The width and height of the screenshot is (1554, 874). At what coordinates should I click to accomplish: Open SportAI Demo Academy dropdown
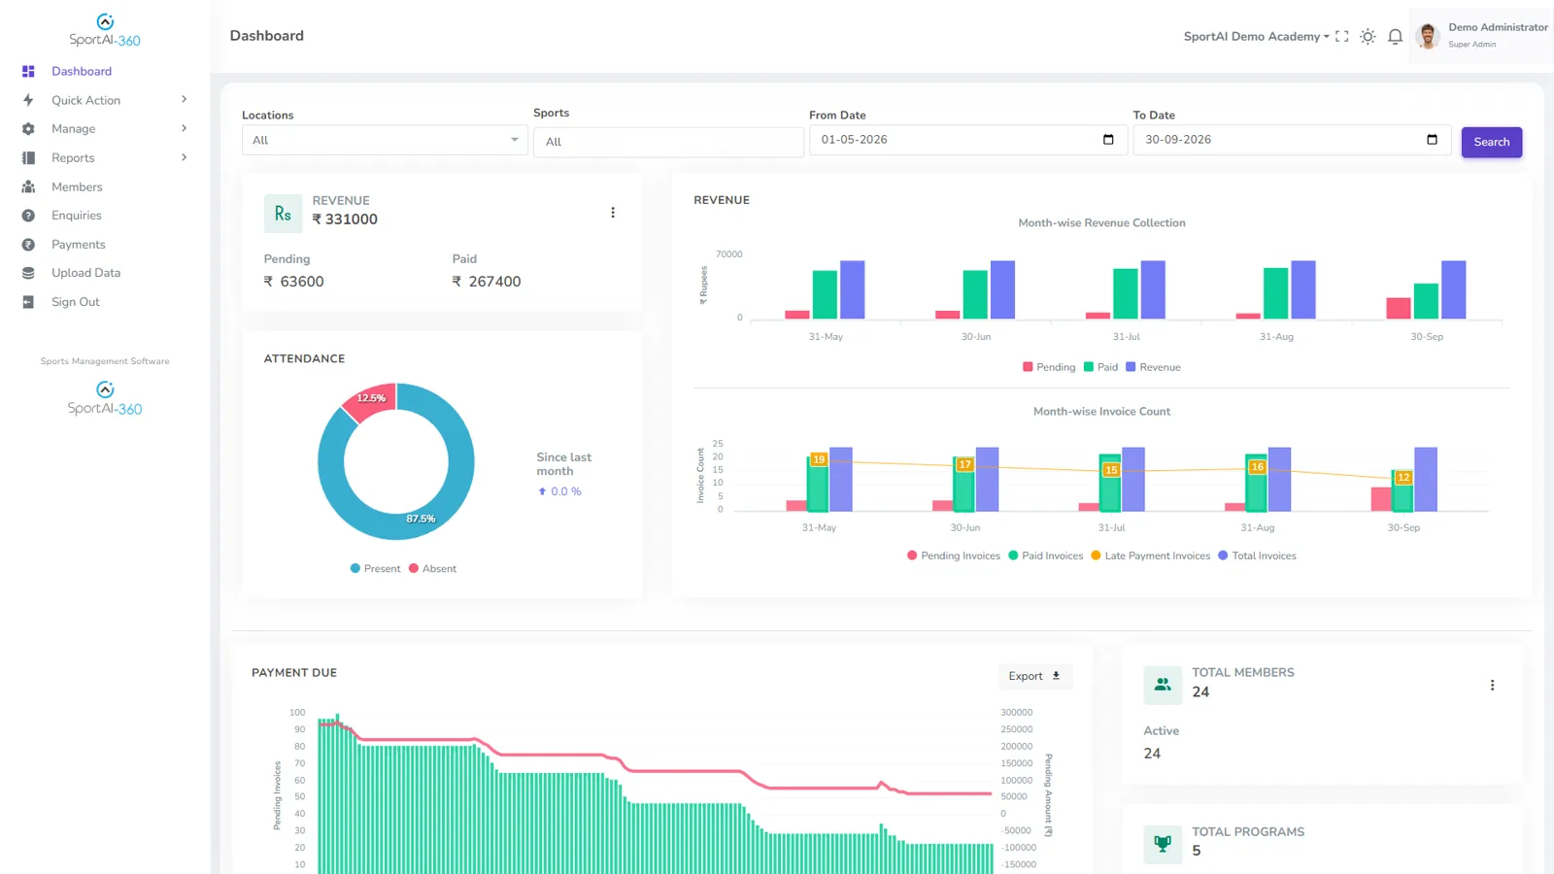click(1256, 37)
